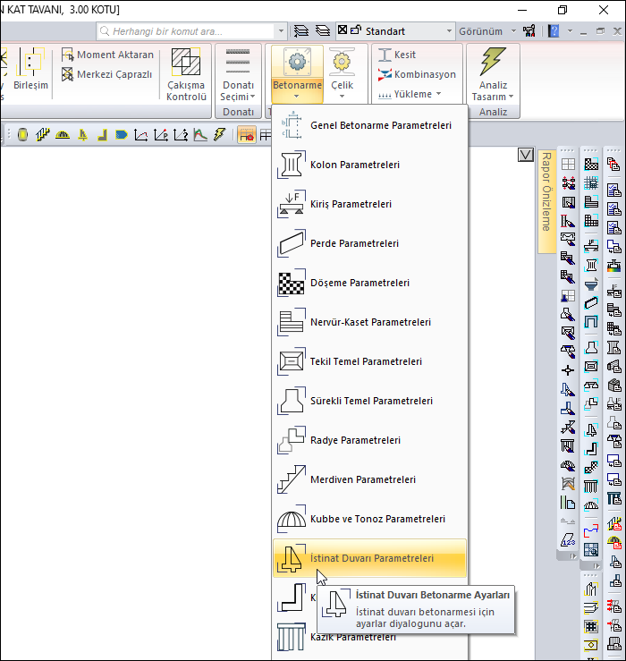The width and height of the screenshot is (626, 661).
Task: Select Kiriş Parametreleri menu entry
Action: click(x=351, y=205)
